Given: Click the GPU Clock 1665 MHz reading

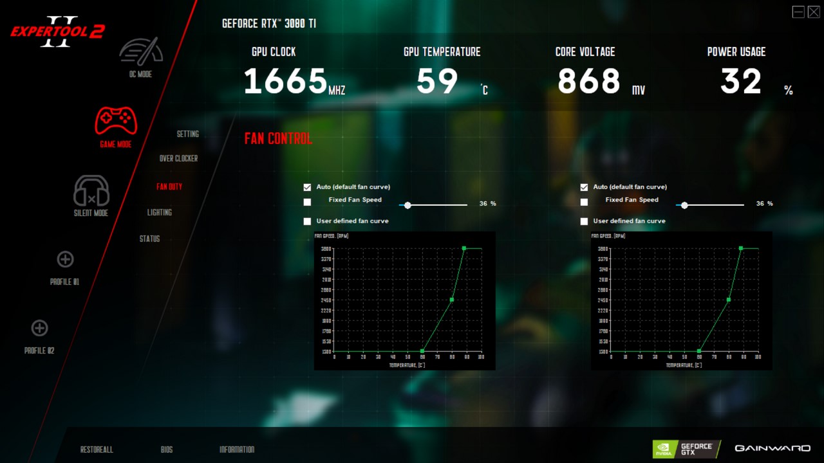Looking at the screenshot, I should click(294, 82).
